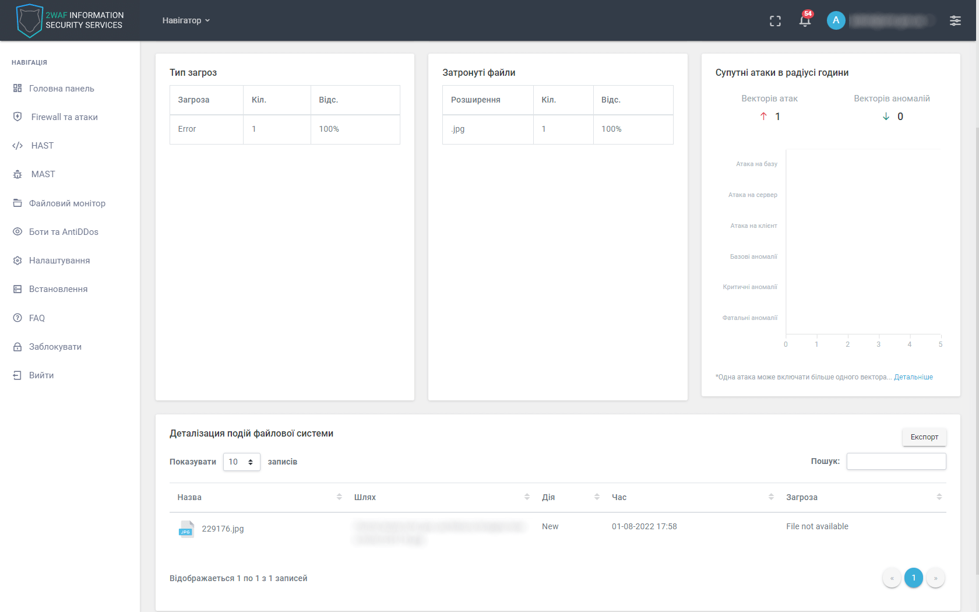Image resolution: width=979 pixels, height=612 pixels.
Task: Enter fullscreen mode via the expand icon
Action: coord(776,20)
